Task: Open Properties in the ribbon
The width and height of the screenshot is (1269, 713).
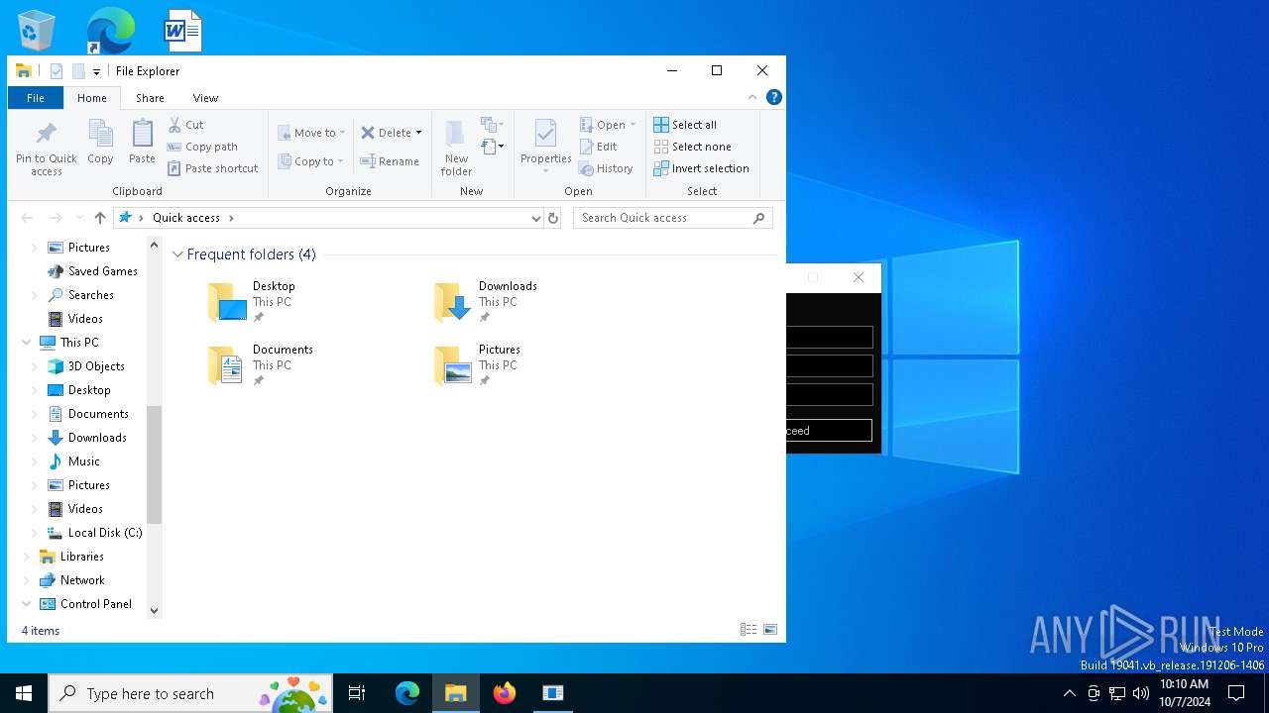Action: click(x=546, y=147)
